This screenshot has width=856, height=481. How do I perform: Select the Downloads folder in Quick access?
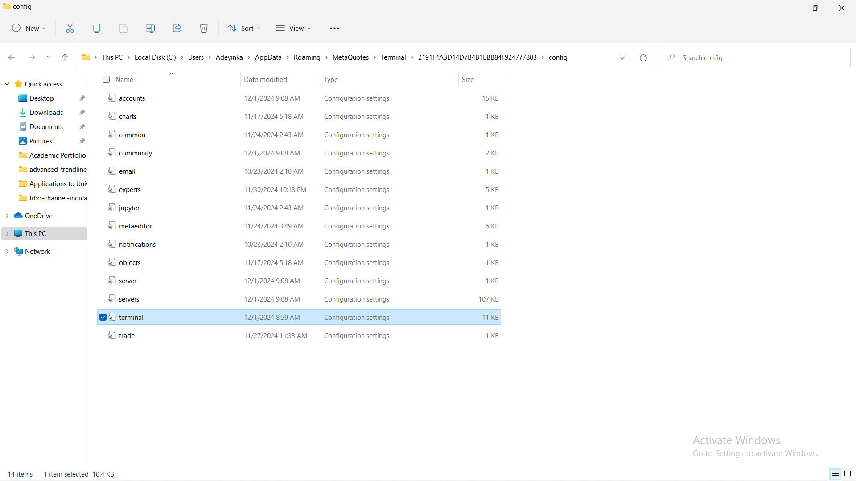pyautogui.click(x=46, y=112)
